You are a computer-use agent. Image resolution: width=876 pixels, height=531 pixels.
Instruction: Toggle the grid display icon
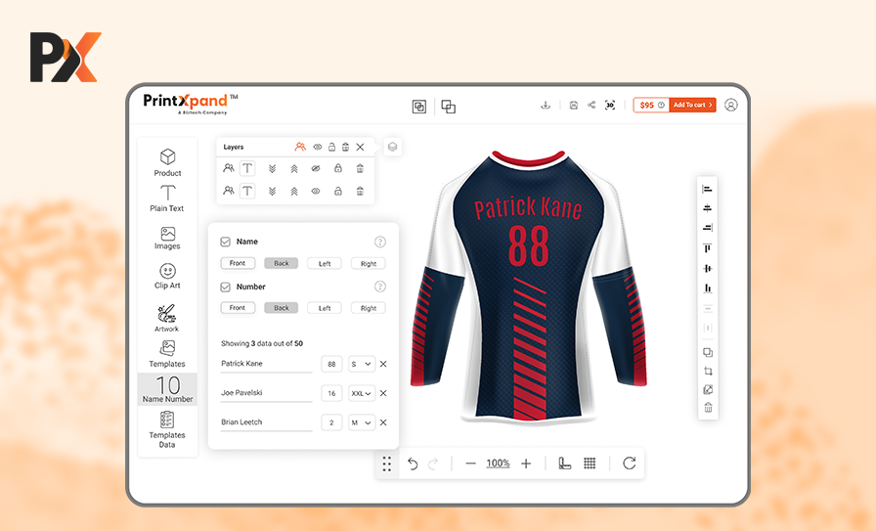click(x=590, y=464)
